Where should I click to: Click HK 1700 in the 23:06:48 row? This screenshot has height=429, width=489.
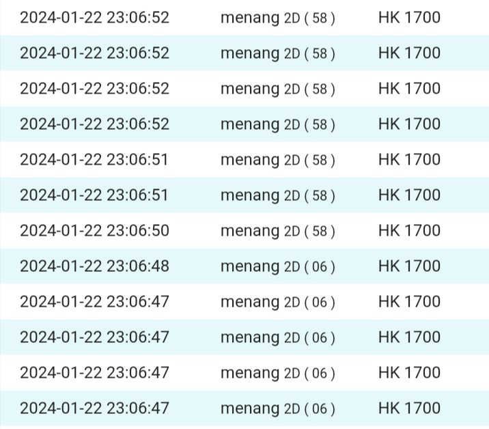point(409,266)
